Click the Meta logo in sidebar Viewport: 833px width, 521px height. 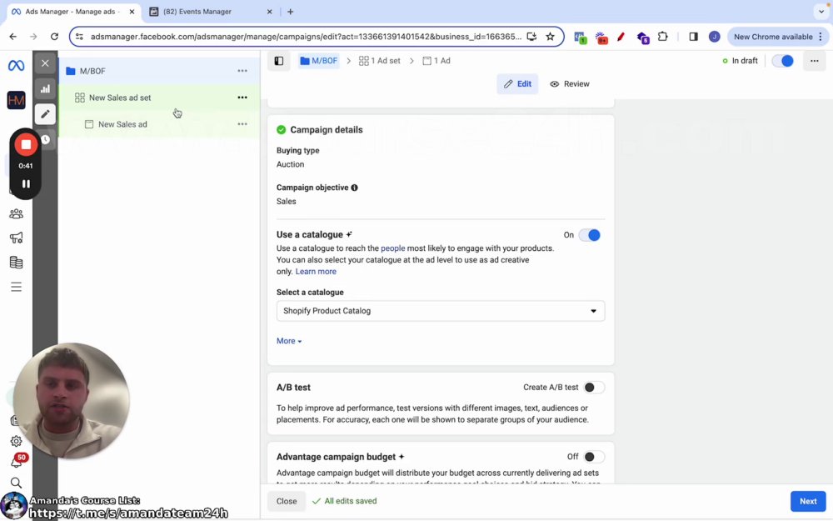(16, 65)
